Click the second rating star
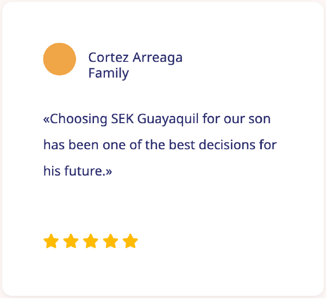The image size is (326, 299). [x=71, y=241]
